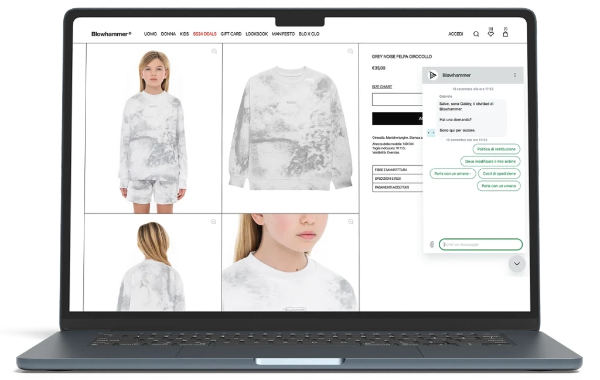The width and height of the screenshot is (600, 380).
Task: Click the Size Chart link
Action: tap(382, 87)
